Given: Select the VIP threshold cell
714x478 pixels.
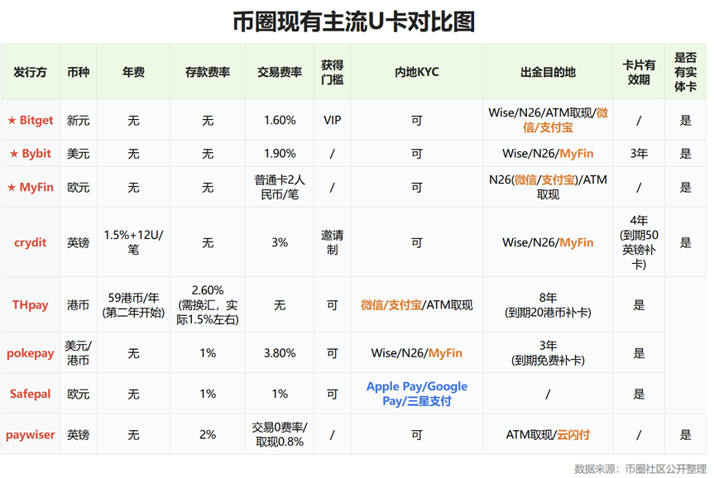Looking at the screenshot, I should click(332, 120).
